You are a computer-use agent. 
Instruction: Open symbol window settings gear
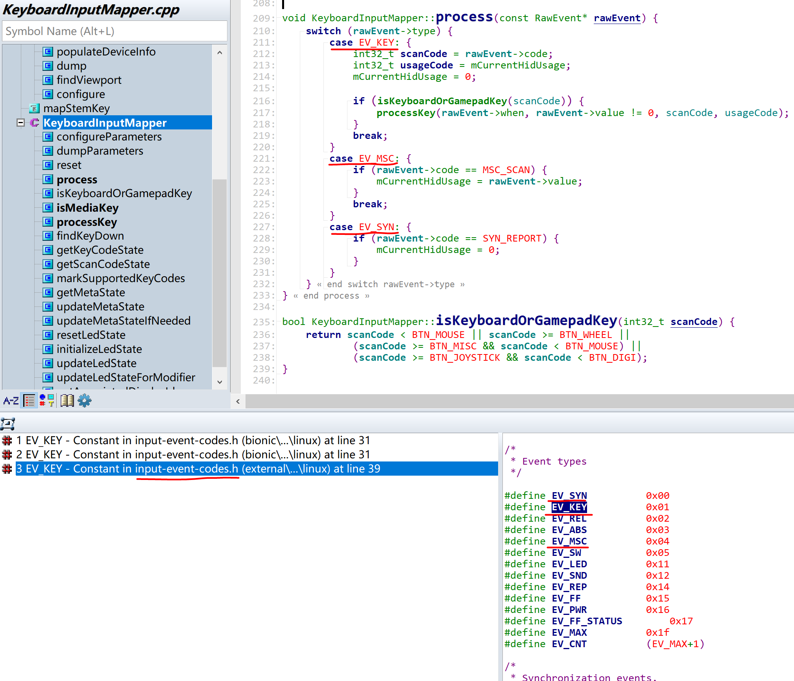coord(84,401)
